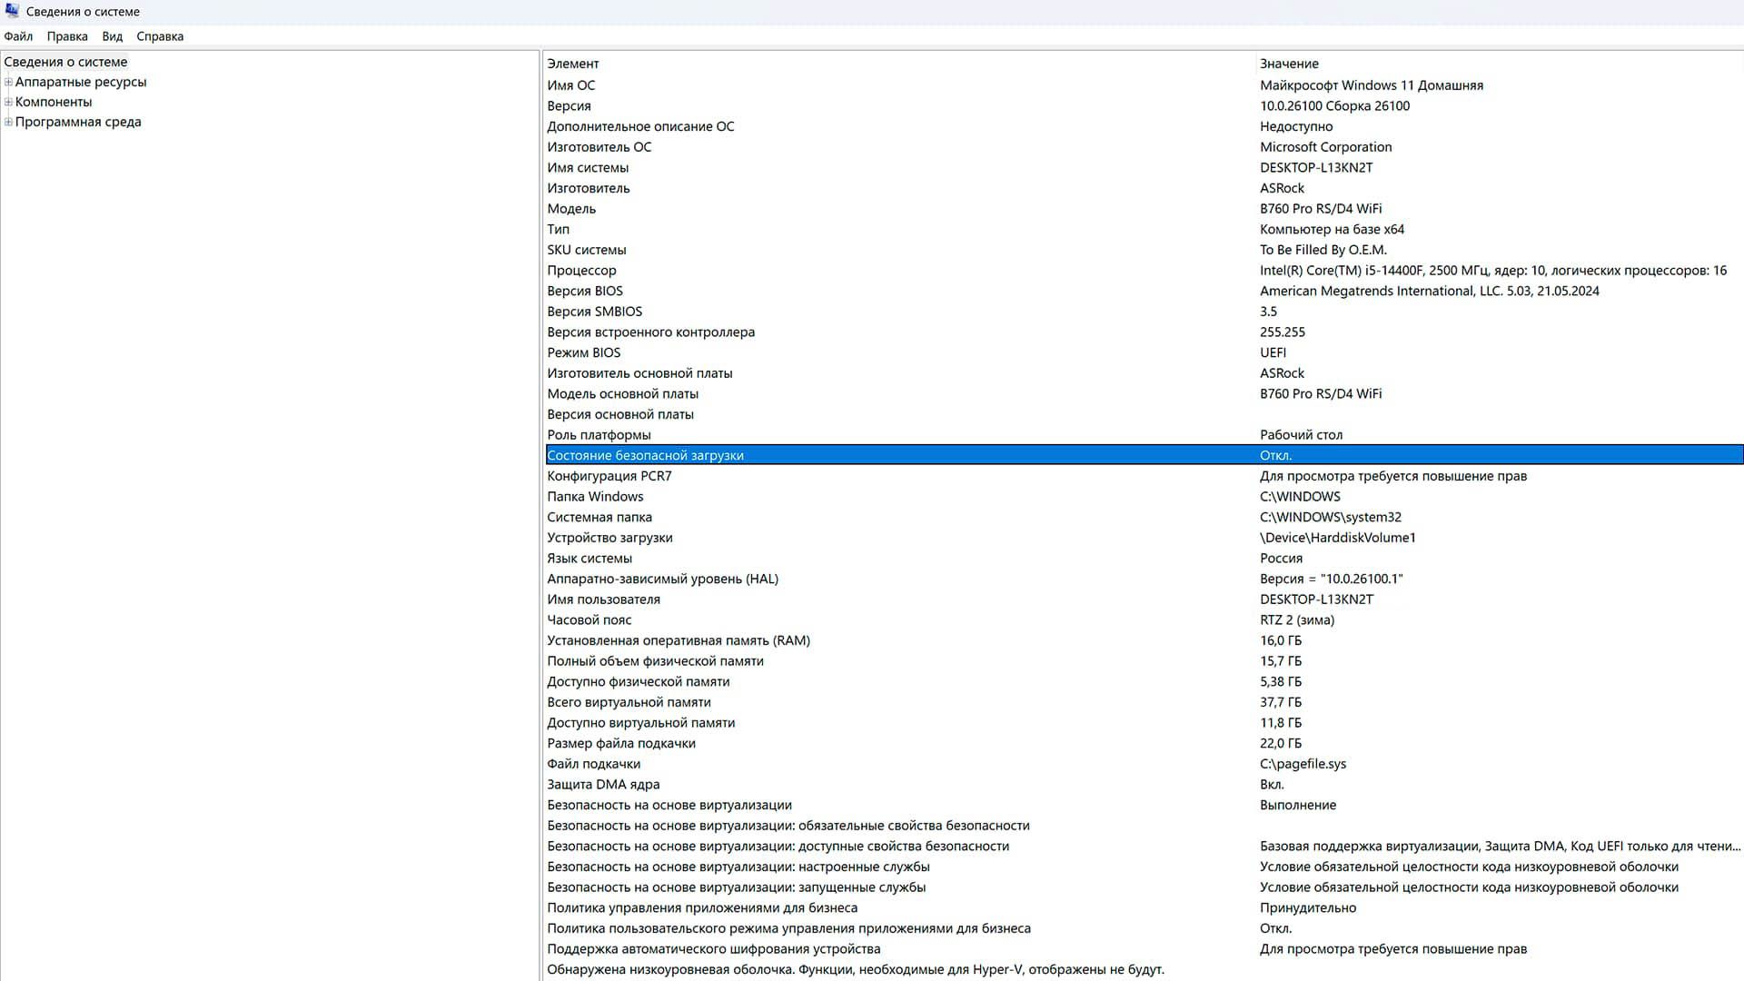Image resolution: width=1744 pixels, height=981 pixels.
Task: Select the Компоненты tree item label
Action: point(54,102)
